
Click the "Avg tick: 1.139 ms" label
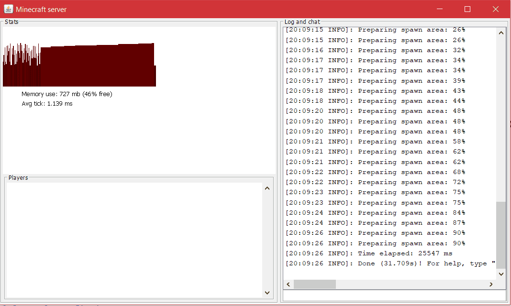tap(47, 104)
